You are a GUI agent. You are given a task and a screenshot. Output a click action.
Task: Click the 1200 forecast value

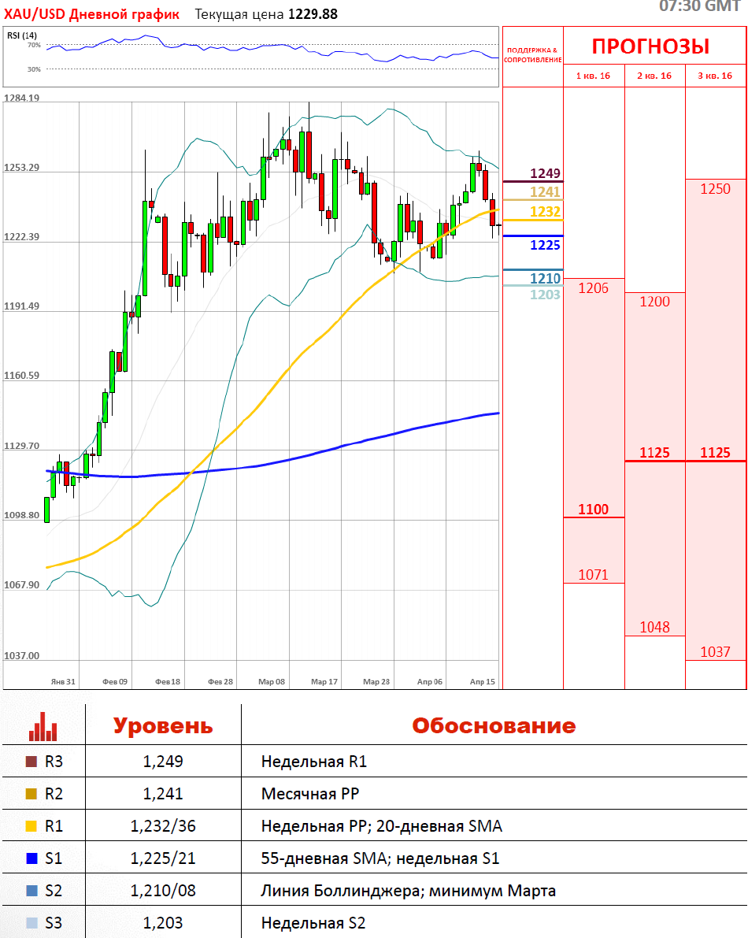pyautogui.click(x=655, y=302)
